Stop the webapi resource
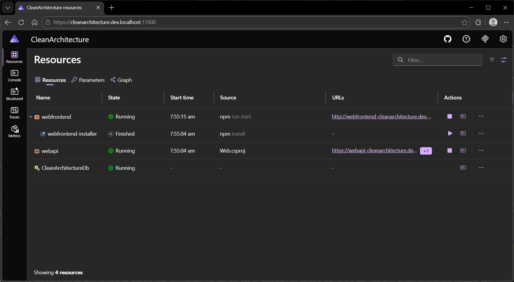This screenshot has width=514, height=282. (x=449, y=150)
